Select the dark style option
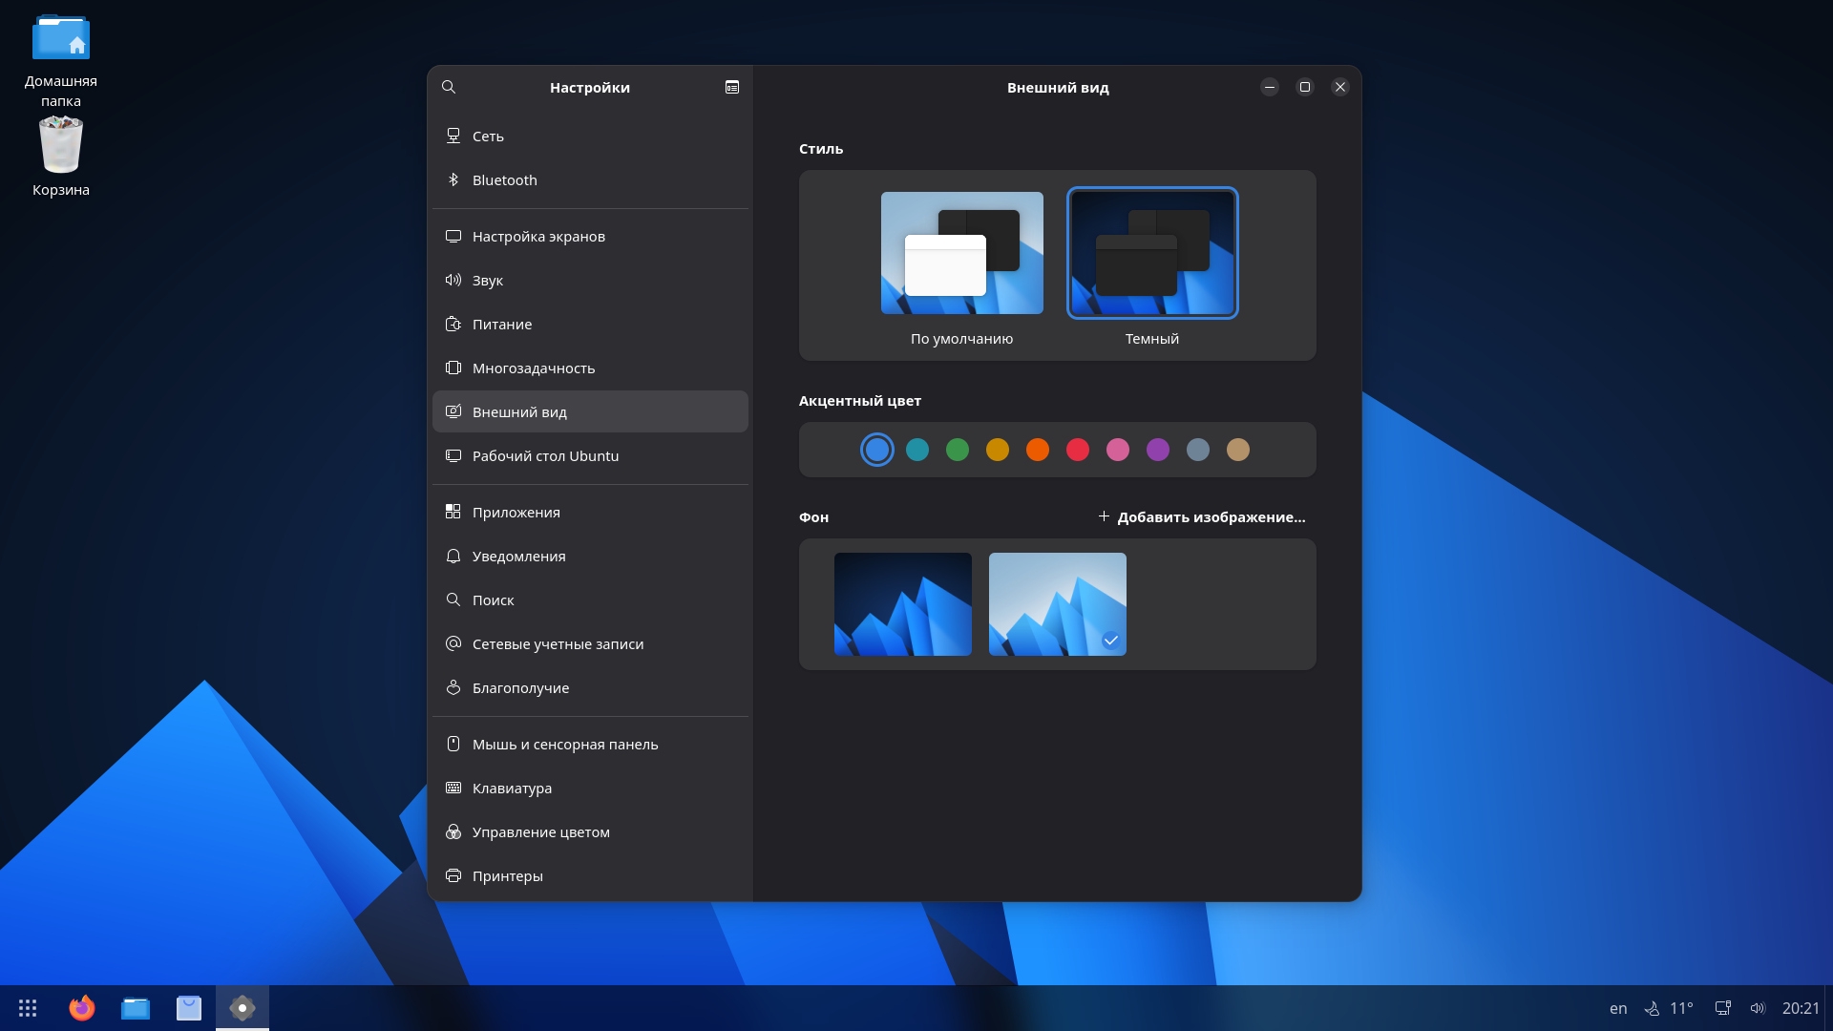Image resolution: width=1833 pixels, height=1031 pixels. (x=1152, y=253)
